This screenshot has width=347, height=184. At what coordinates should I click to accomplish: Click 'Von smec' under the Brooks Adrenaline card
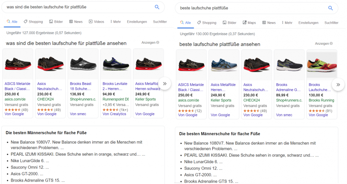pyautogui.click(x=284, y=115)
